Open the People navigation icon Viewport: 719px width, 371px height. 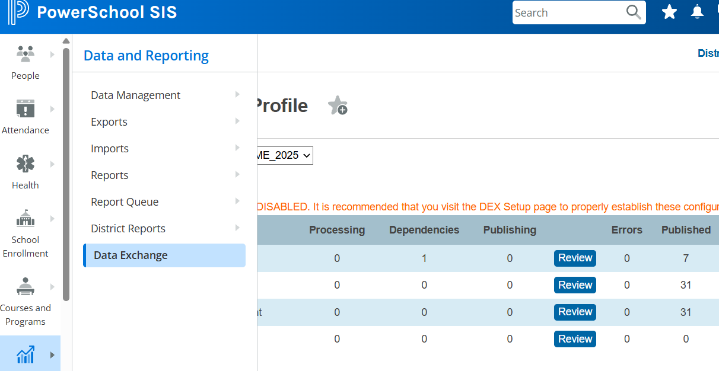pos(25,54)
